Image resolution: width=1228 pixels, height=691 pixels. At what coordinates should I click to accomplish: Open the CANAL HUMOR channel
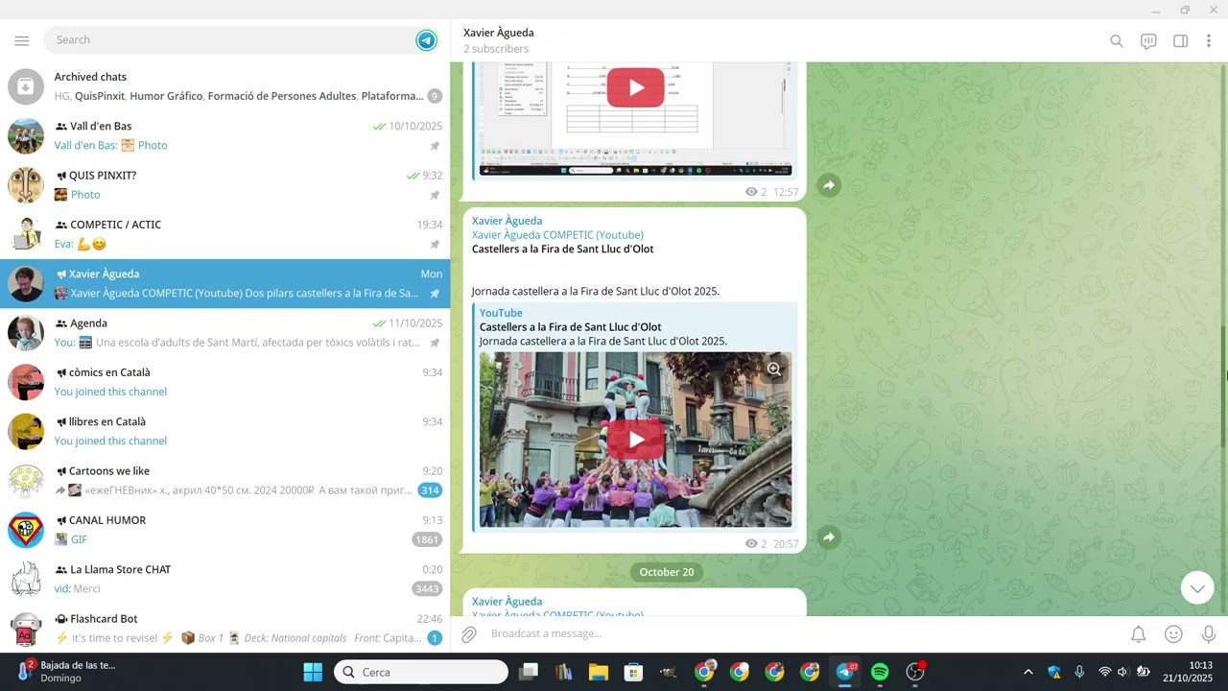tap(224, 530)
